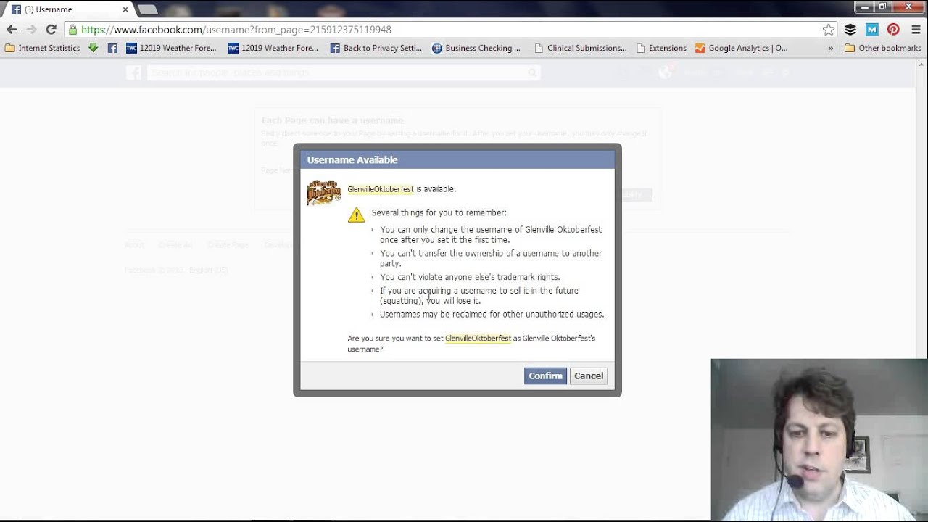928x522 pixels.
Task: Open the Pinterest extension icon
Action: coord(893,30)
